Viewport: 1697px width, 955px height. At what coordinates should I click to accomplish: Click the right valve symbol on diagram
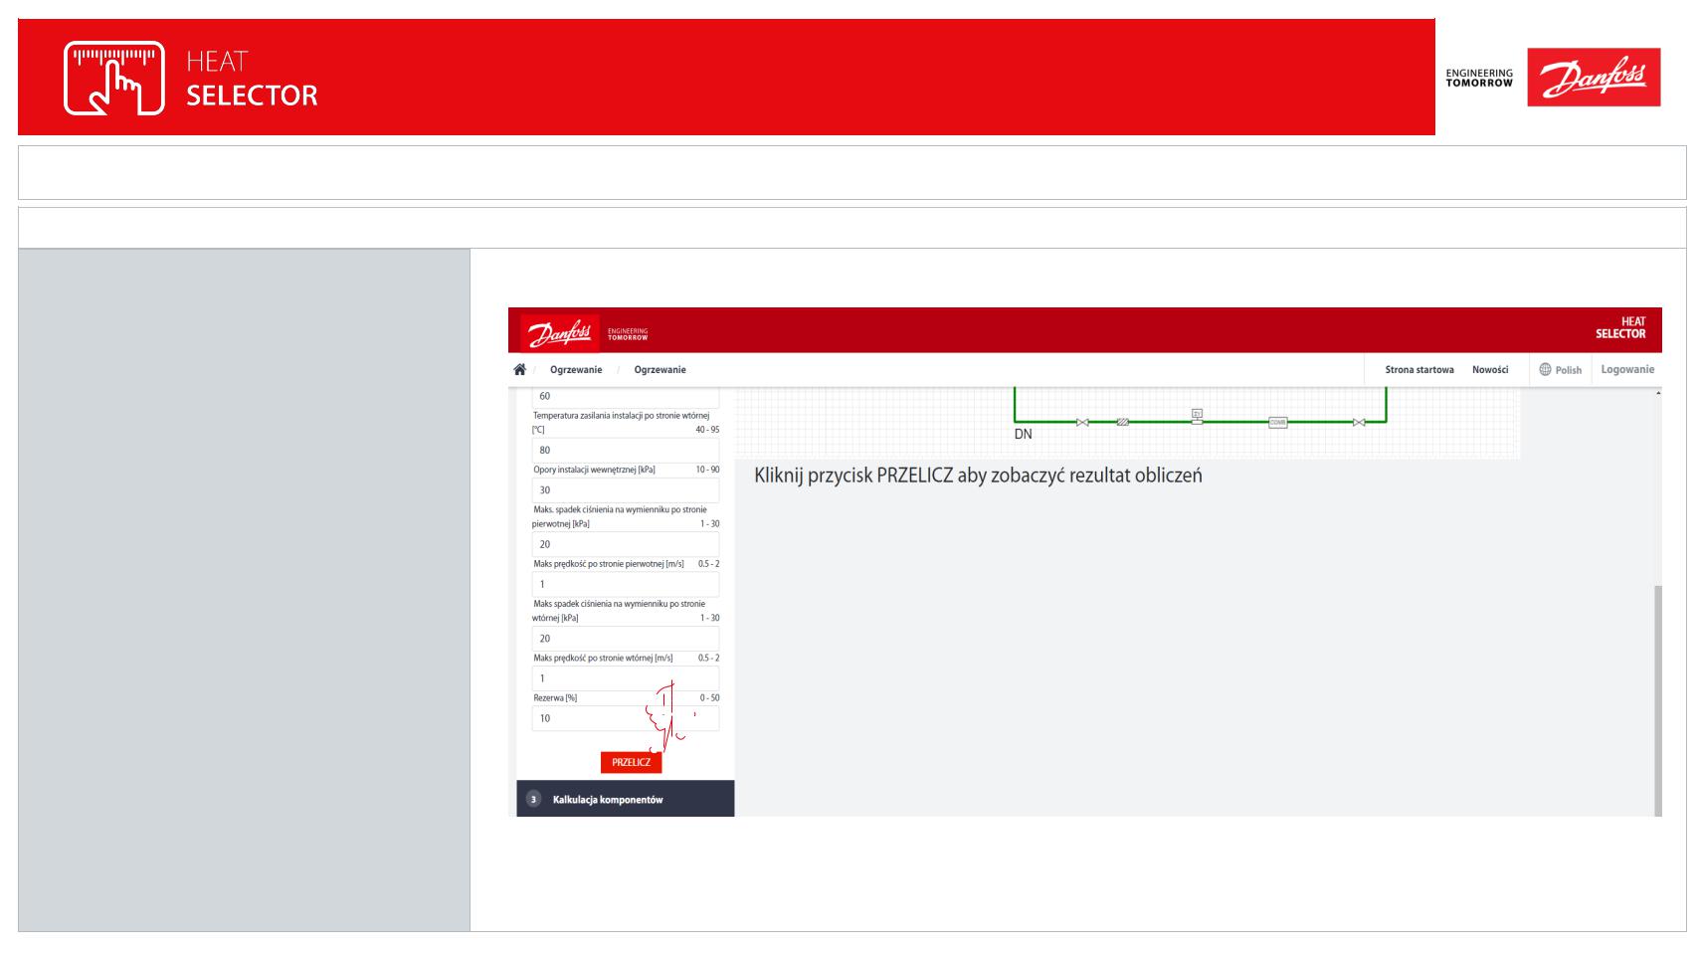[x=1359, y=422]
